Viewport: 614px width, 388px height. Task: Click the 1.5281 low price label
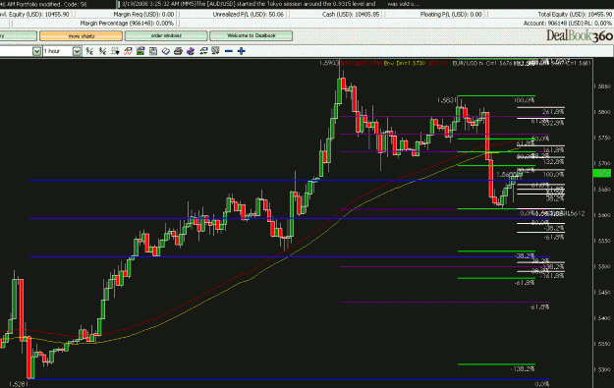(19, 384)
